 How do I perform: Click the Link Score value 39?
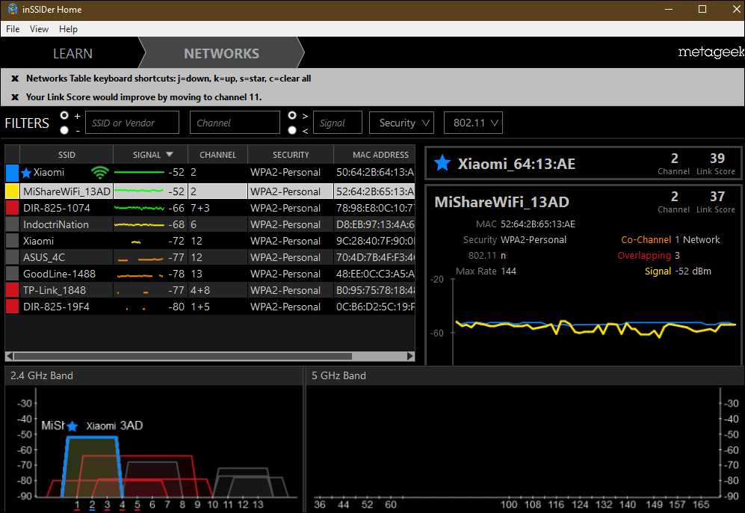pos(717,159)
